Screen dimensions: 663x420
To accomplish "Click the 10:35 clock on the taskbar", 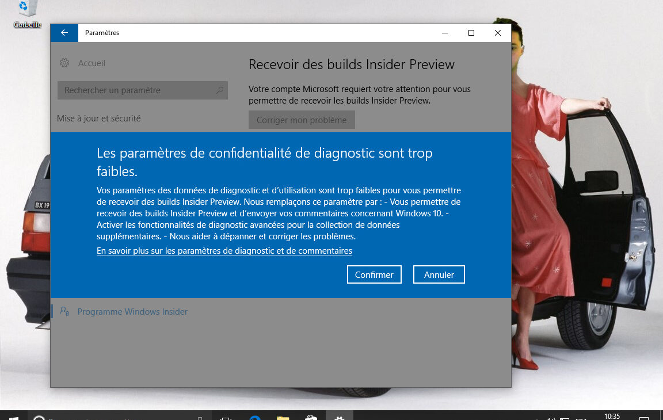I will (x=612, y=415).
